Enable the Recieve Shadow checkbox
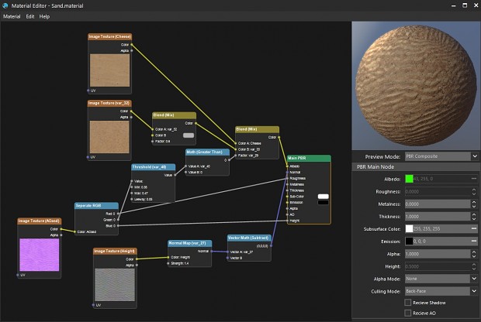Screen dimensions: 481x322 [x=407, y=303]
